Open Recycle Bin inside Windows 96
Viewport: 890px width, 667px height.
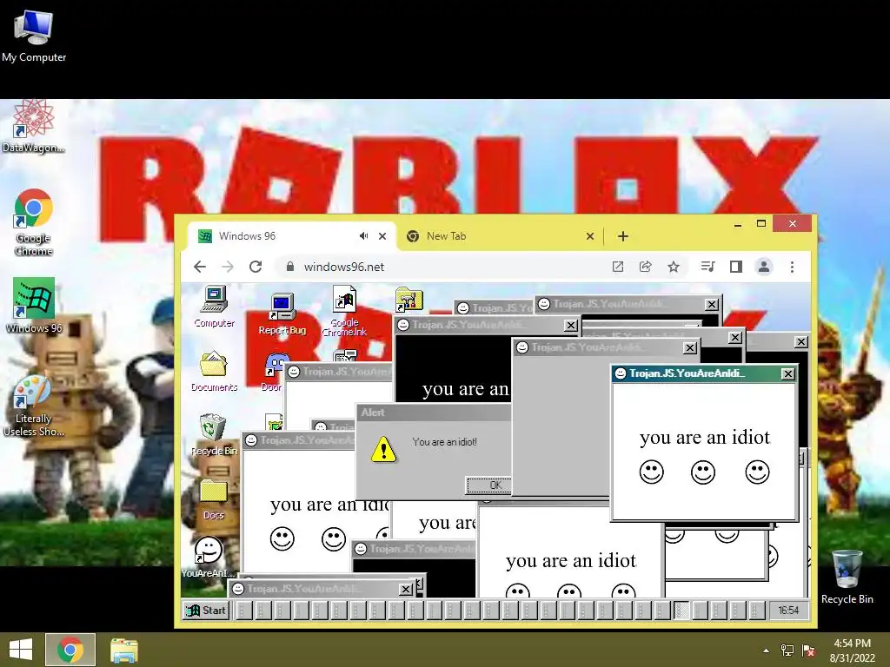(214, 435)
